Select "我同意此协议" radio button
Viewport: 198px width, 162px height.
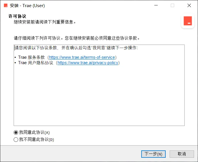[16, 132]
